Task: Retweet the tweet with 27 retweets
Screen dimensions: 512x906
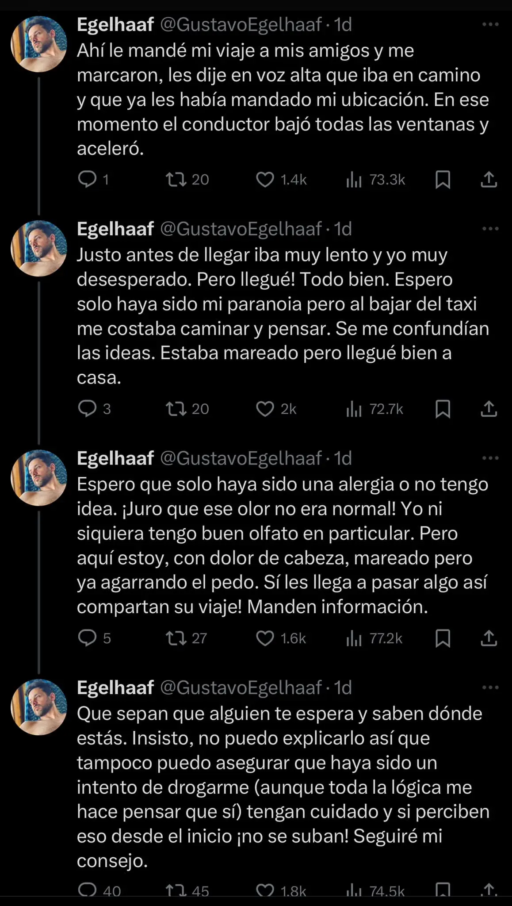Action: tap(176, 638)
